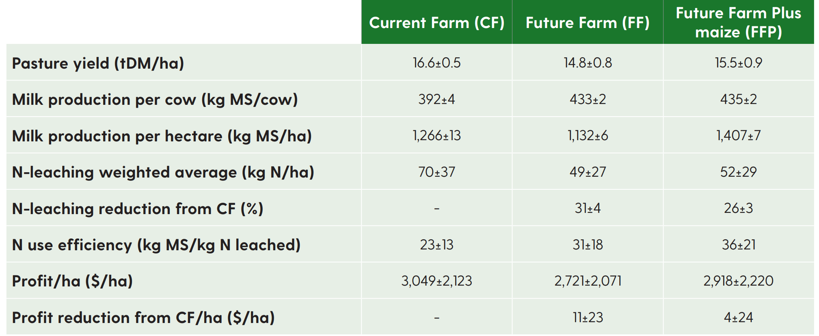Click the 16.6±0.5 pasture yield cell
The image size is (819, 336).
tap(437, 63)
